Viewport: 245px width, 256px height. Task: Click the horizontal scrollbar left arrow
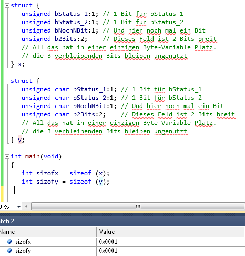(26, 207)
